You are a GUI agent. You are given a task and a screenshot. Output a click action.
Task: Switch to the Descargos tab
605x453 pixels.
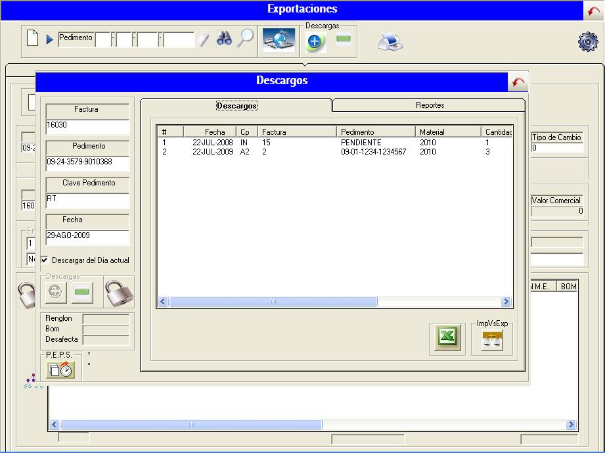[236, 105]
